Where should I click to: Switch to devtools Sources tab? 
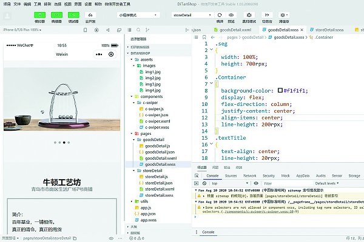pos(231,176)
